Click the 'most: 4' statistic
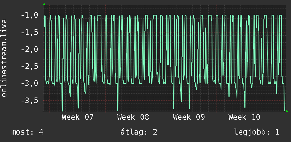This screenshot has width=291, height=142. (27, 132)
